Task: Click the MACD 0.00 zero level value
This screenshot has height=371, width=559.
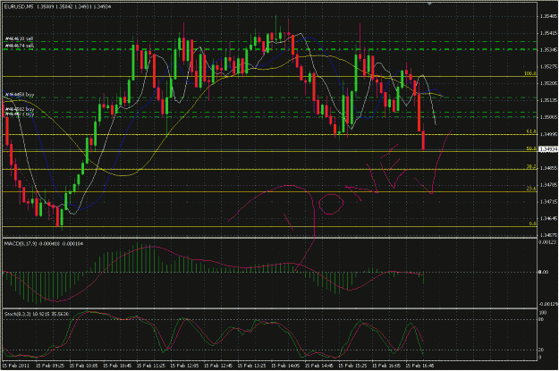Action: pyautogui.click(x=543, y=272)
